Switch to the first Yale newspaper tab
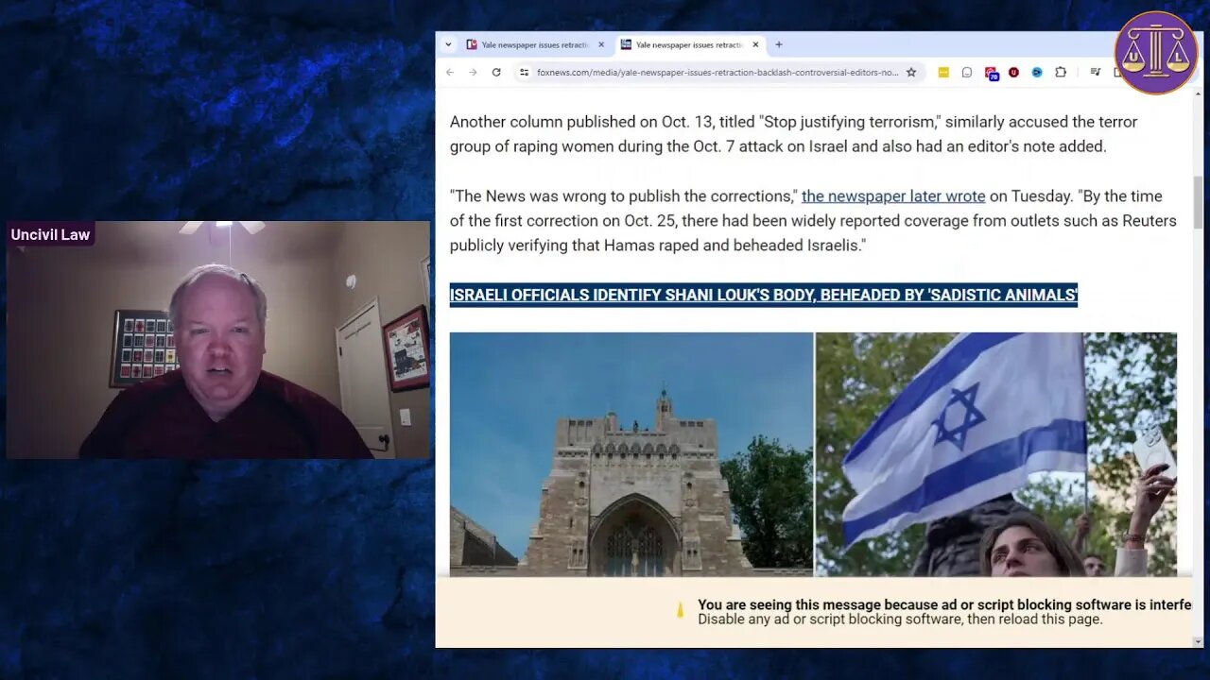 point(536,44)
